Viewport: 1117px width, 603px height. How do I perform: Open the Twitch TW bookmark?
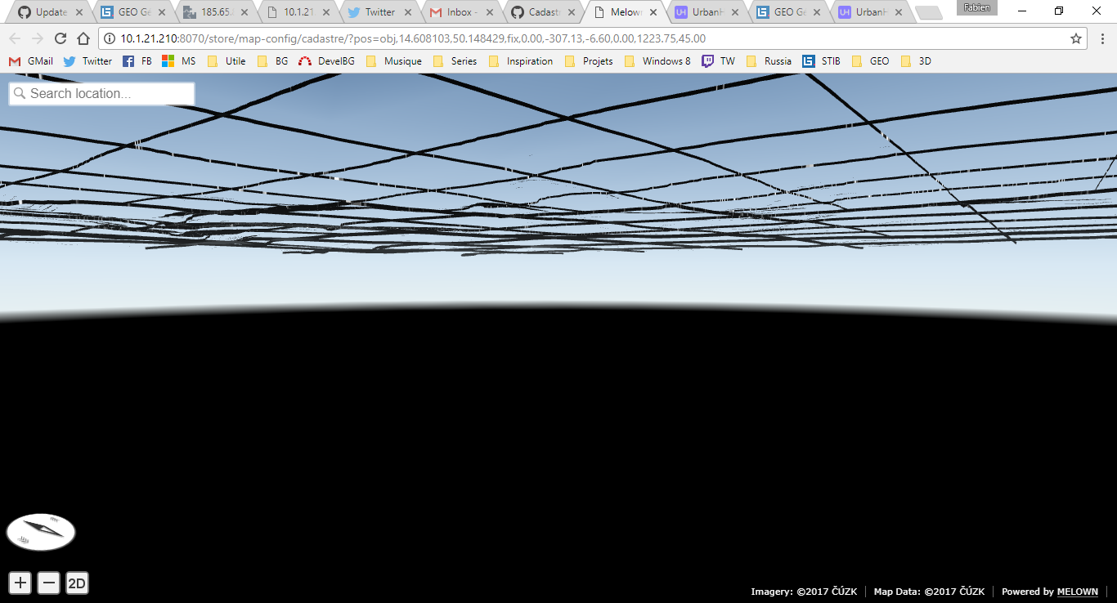(718, 60)
